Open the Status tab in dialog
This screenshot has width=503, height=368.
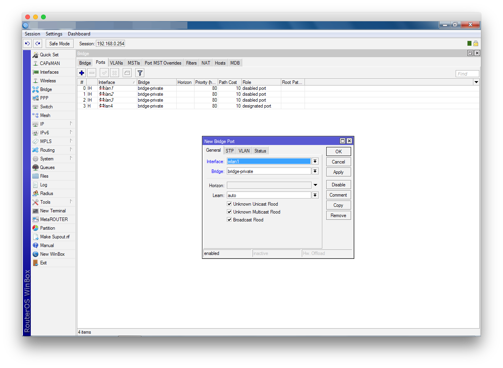pos(260,151)
